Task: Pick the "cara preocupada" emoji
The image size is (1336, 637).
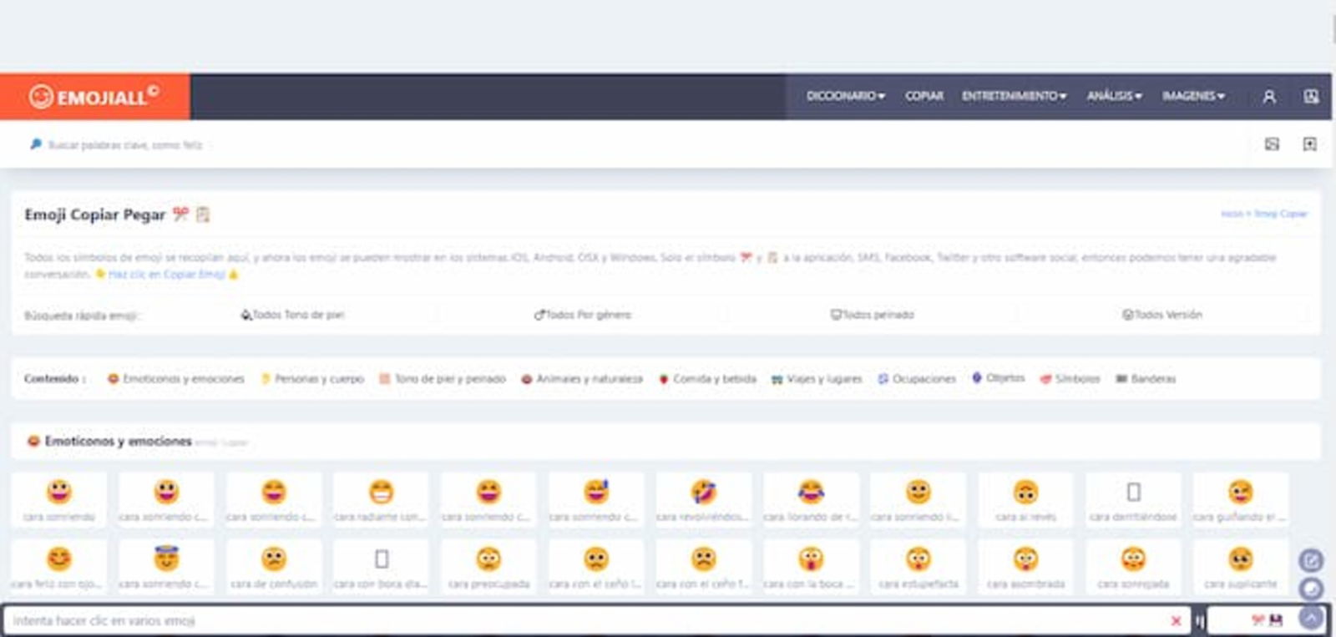Action: click(488, 566)
